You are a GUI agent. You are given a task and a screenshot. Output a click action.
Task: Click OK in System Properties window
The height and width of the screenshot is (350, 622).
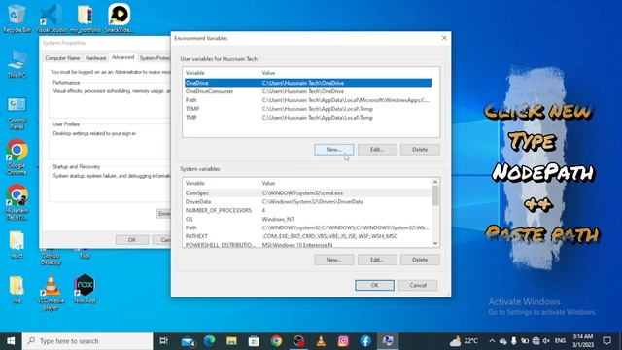coord(132,240)
